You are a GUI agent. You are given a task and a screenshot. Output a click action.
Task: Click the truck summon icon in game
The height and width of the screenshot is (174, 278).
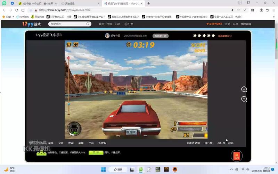tap(74, 128)
